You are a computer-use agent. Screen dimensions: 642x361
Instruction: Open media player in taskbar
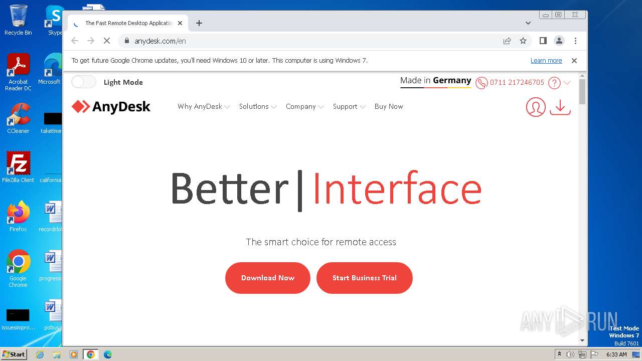pyautogui.click(x=74, y=354)
